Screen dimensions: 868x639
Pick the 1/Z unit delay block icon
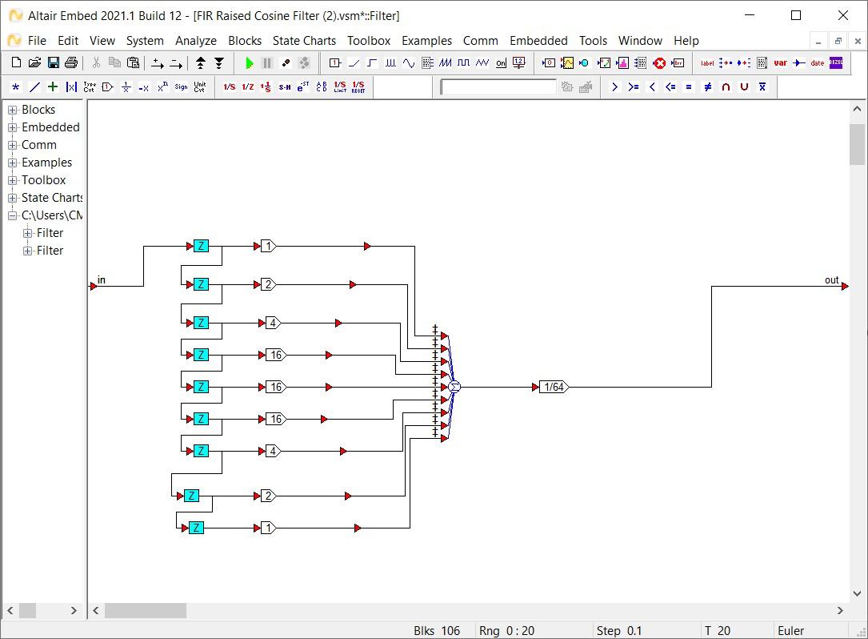click(248, 87)
